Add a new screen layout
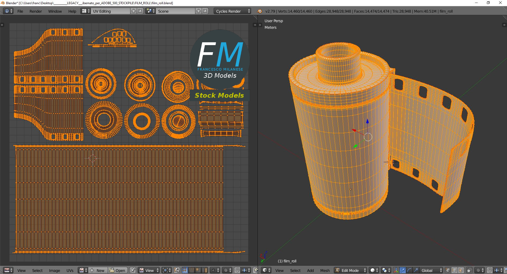Image resolution: width=507 pixels, height=274 pixels. (134, 11)
